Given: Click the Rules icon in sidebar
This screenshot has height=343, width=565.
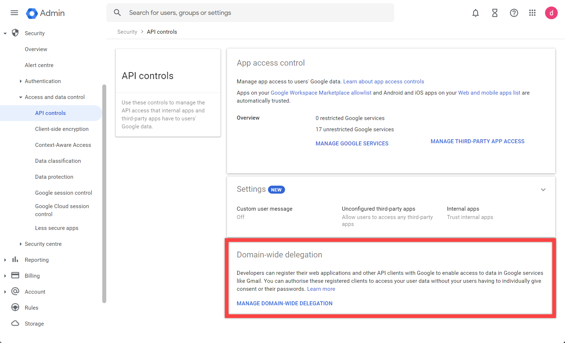Looking at the screenshot, I should (x=15, y=307).
